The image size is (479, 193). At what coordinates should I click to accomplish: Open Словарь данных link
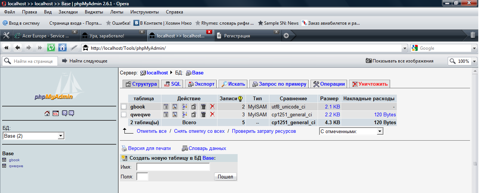pyautogui.click(x=207, y=148)
